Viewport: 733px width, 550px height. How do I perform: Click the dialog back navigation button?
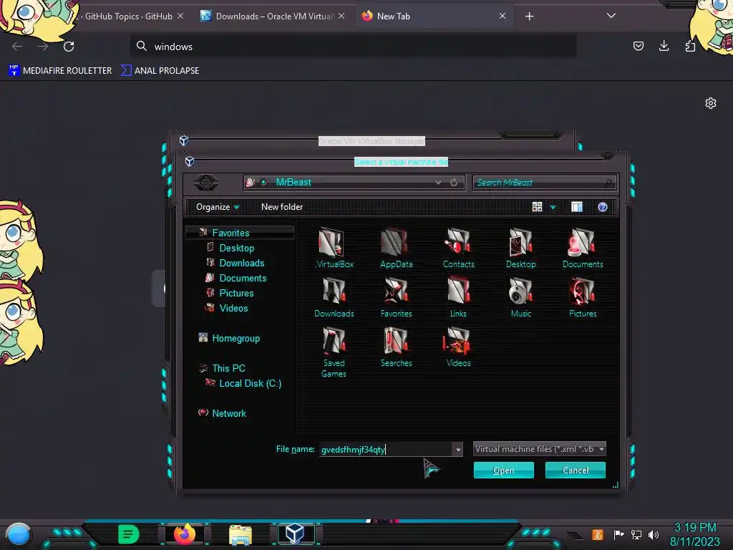[x=205, y=182]
